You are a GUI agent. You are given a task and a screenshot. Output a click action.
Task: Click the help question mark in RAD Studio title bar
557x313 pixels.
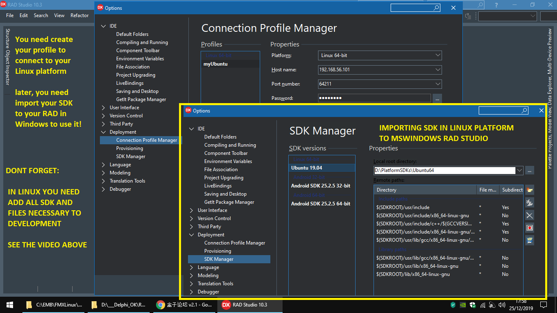[x=496, y=5]
